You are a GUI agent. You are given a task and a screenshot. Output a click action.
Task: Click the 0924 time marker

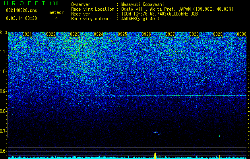[x=99, y=34]
